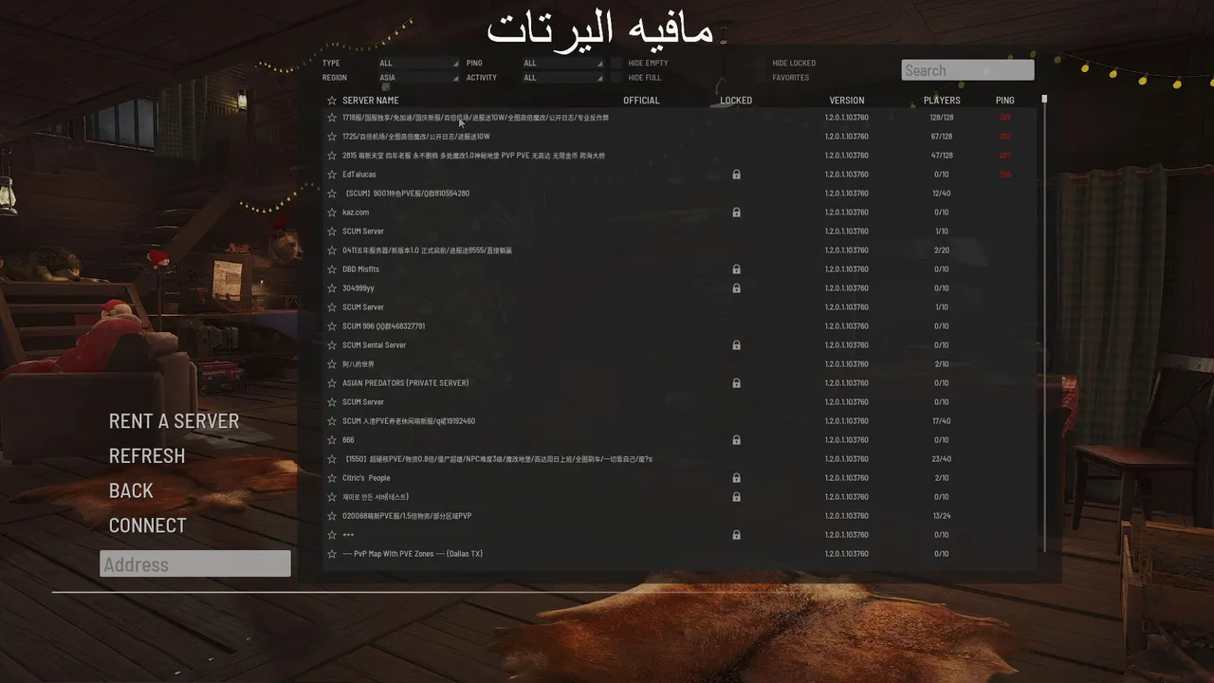The width and height of the screenshot is (1214, 683).
Task: Select the DBD Misfits server
Action: [x=360, y=269]
